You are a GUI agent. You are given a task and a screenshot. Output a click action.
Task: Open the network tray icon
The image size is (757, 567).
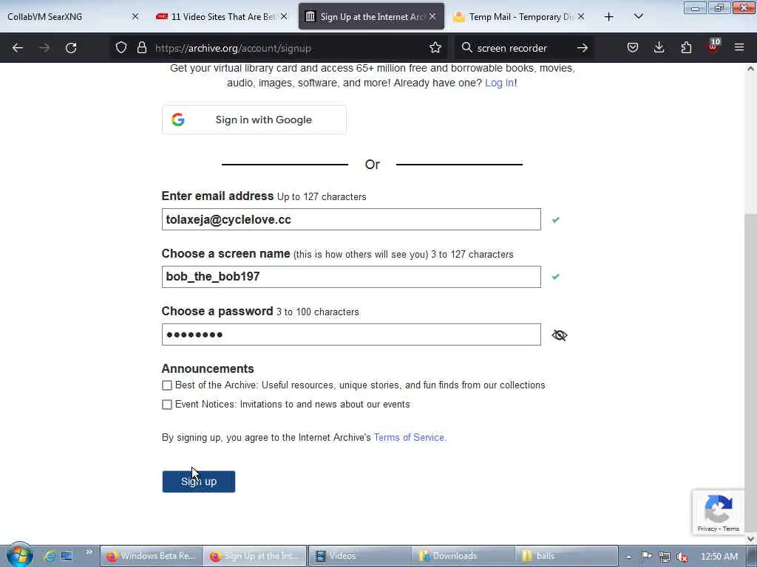click(x=665, y=557)
